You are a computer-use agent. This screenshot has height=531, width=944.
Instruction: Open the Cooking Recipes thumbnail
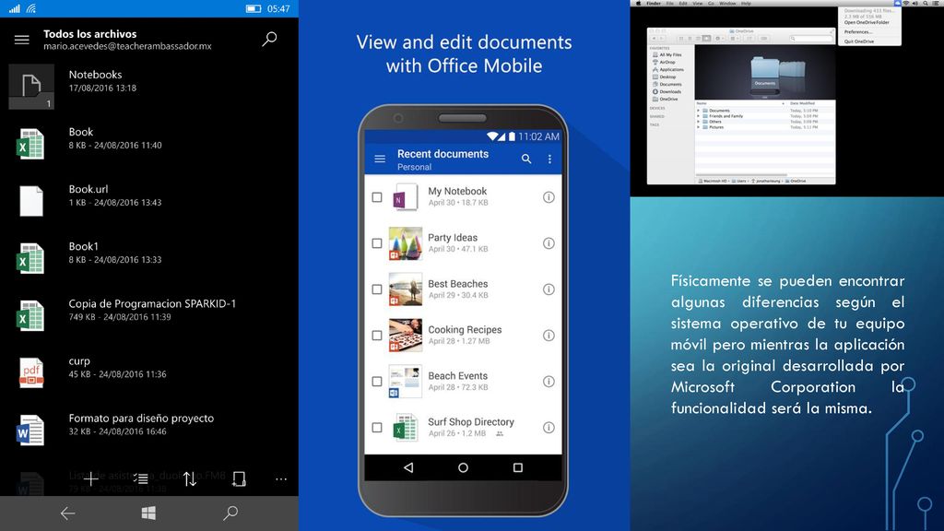(406, 336)
